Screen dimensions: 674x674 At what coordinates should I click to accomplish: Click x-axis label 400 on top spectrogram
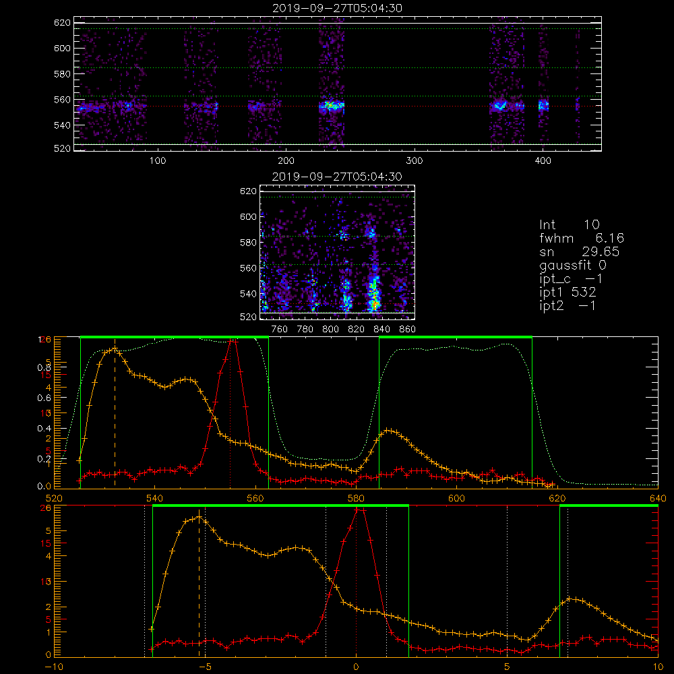point(543,161)
